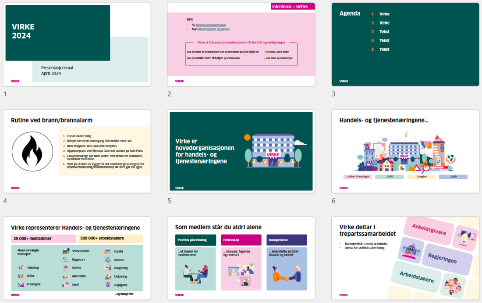The height and width of the screenshot is (303, 482).
Task: Click the handshake illustration under Kompetanse
Action: [287, 274]
